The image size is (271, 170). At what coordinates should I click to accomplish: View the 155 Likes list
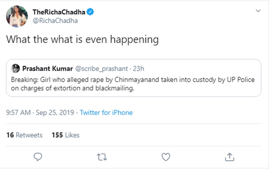(65, 135)
